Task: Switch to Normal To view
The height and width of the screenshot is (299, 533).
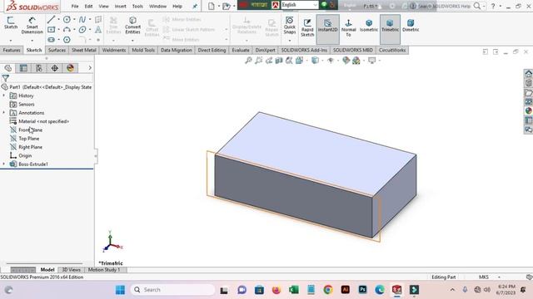Action: click(348, 27)
